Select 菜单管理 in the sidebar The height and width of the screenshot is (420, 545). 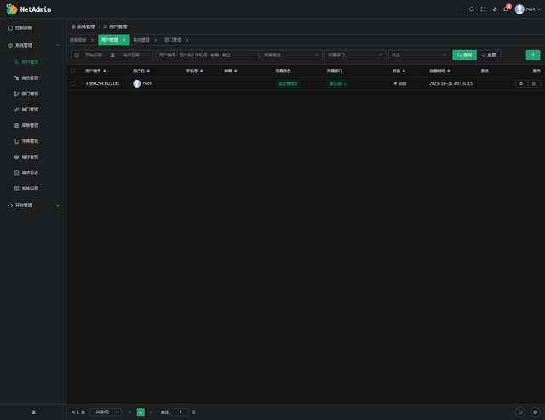click(30, 125)
